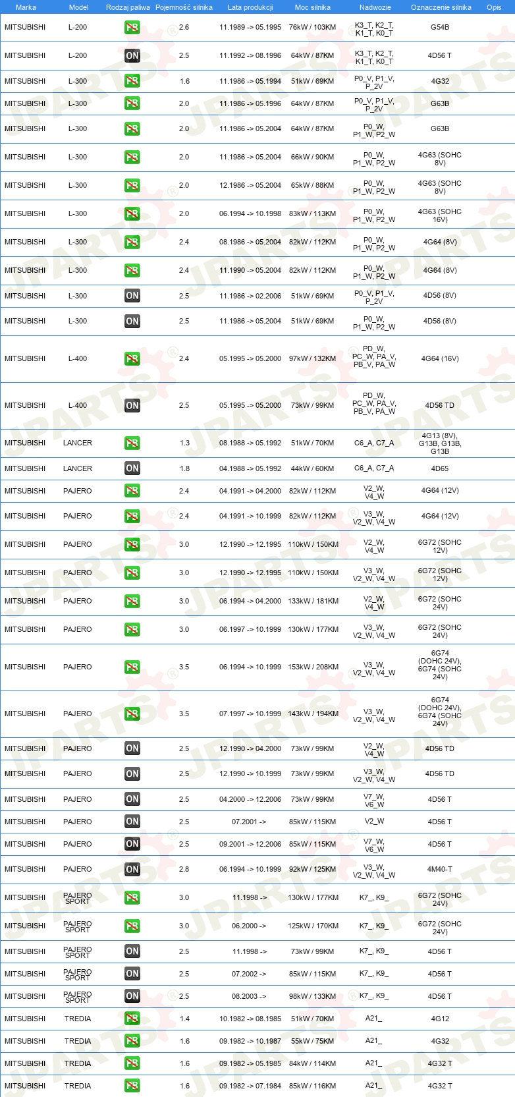Click the 'Opis' column header
515x1097 pixels.
[494, 7]
